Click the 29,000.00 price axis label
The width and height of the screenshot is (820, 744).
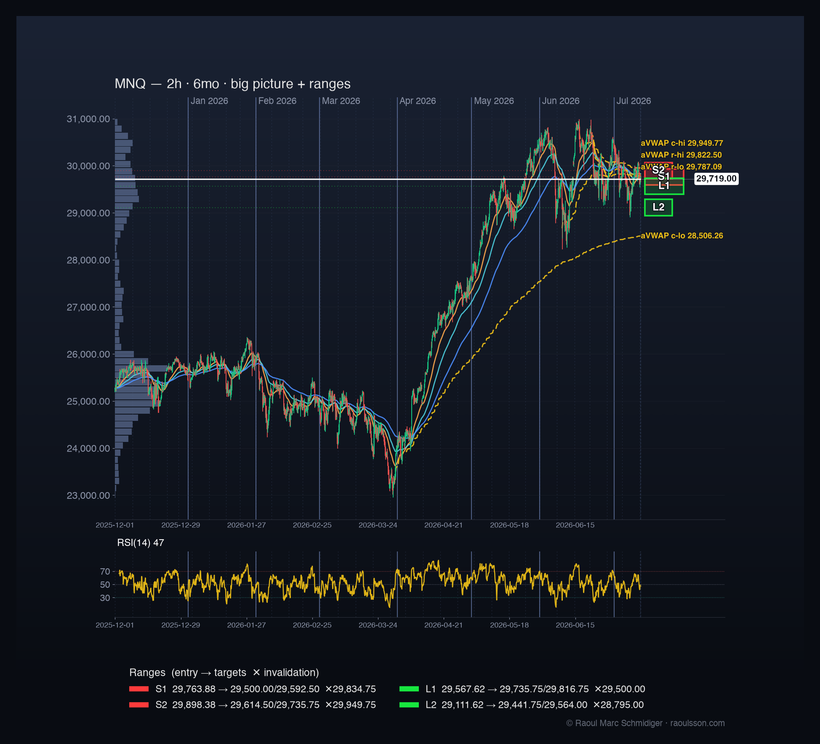[x=88, y=213]
